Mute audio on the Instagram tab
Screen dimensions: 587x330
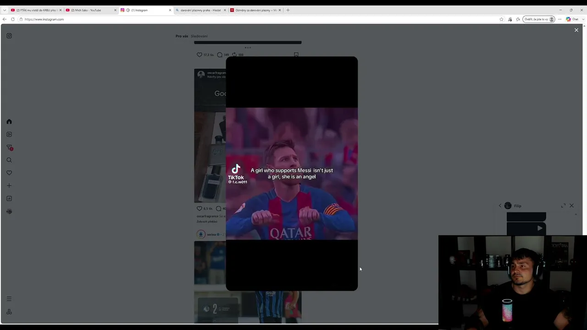click(x=127, y=10)
